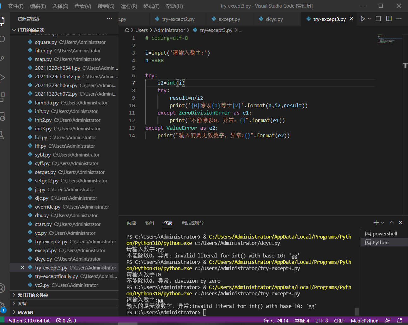Viewport: 408px width, 325px height.
Task: Click the notifications bell in status bar
Action: pos(399,321)
